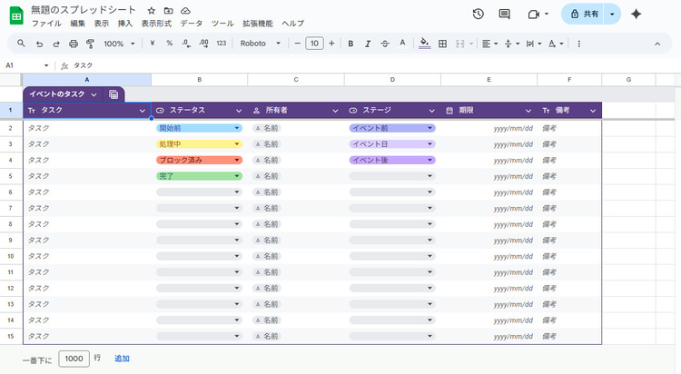Open text wrapping options
Image resolution: width=681 pixels, height=374 pixels.
click(534, 44)
